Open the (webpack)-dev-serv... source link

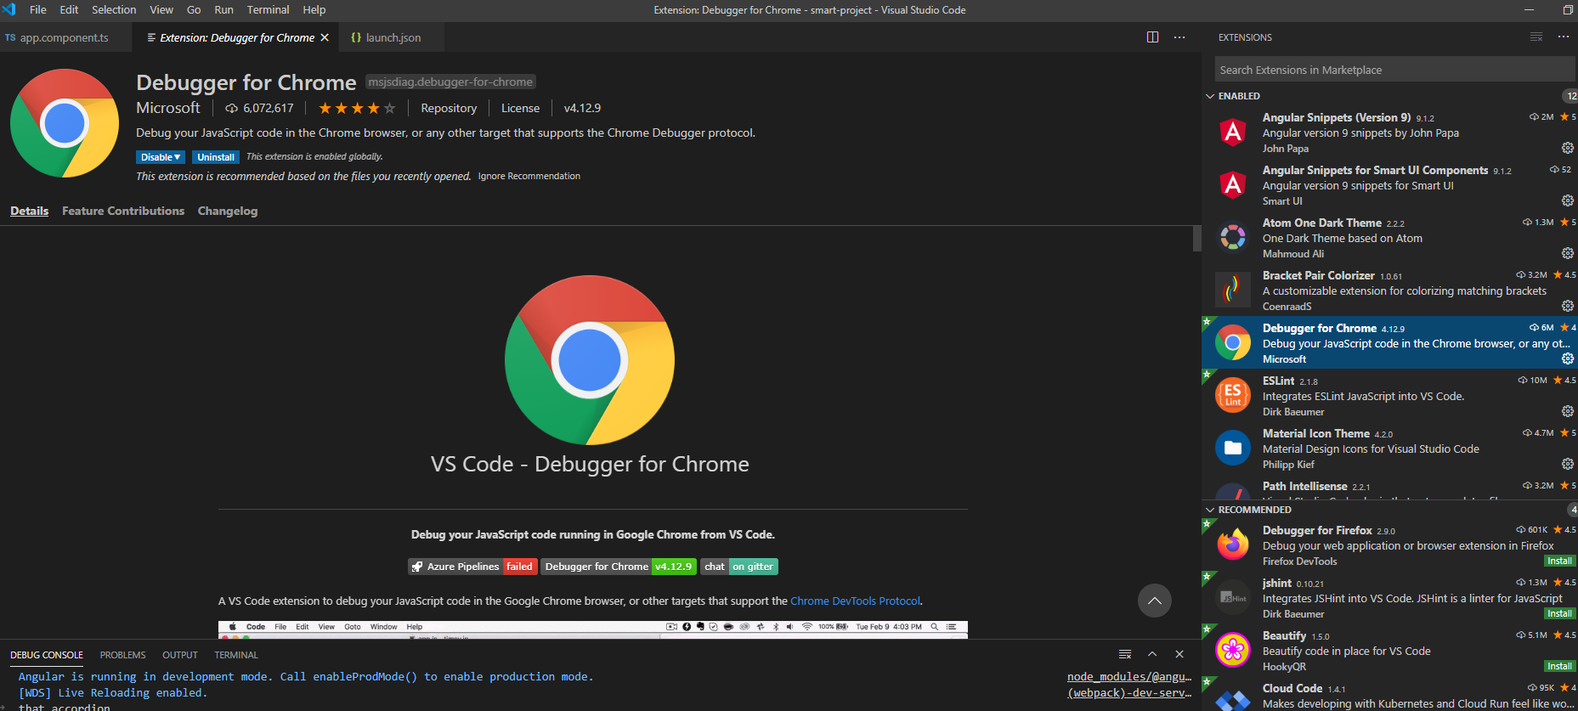point(1129,692)
